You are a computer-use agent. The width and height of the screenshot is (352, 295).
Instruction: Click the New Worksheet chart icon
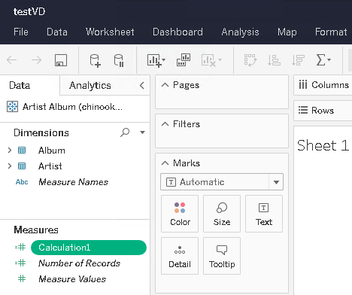click(x=154, y=60)
